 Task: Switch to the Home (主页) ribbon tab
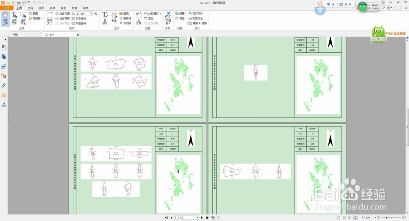click(x=19, y=8)
